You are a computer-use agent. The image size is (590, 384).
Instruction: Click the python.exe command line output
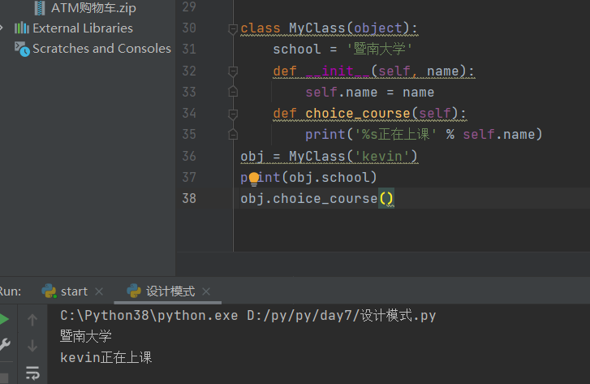click(248, 316)
